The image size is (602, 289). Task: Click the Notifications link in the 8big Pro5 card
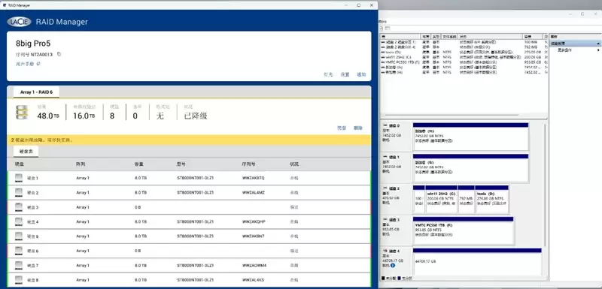tap(361, 74)
